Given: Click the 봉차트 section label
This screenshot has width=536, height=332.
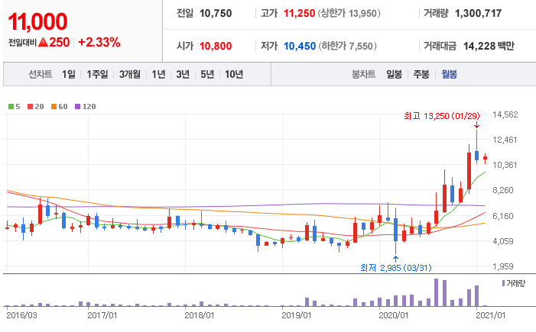Looking at the screenshot, I should (x=364, y=74).
